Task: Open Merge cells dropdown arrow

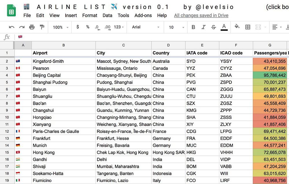Action: click(265, 27)
